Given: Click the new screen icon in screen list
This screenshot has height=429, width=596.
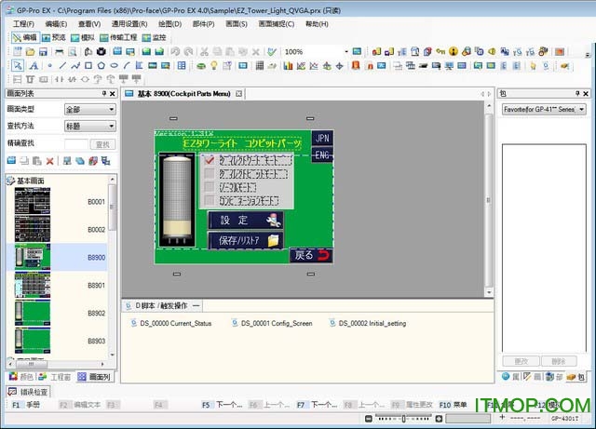Looking at the screenshot, I should [x=11, y=161].
